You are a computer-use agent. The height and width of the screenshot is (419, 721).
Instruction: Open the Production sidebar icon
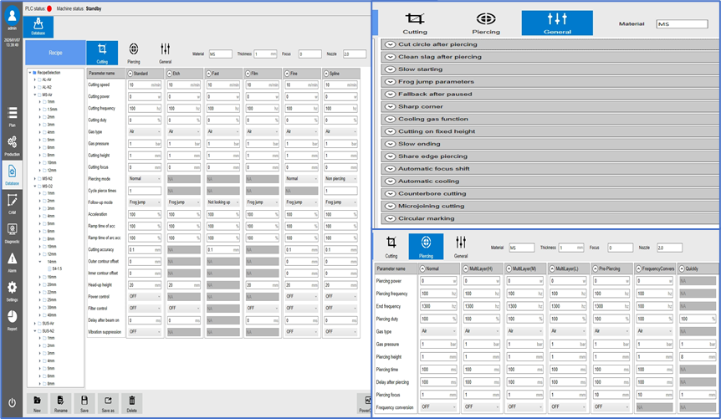[12, 146]
